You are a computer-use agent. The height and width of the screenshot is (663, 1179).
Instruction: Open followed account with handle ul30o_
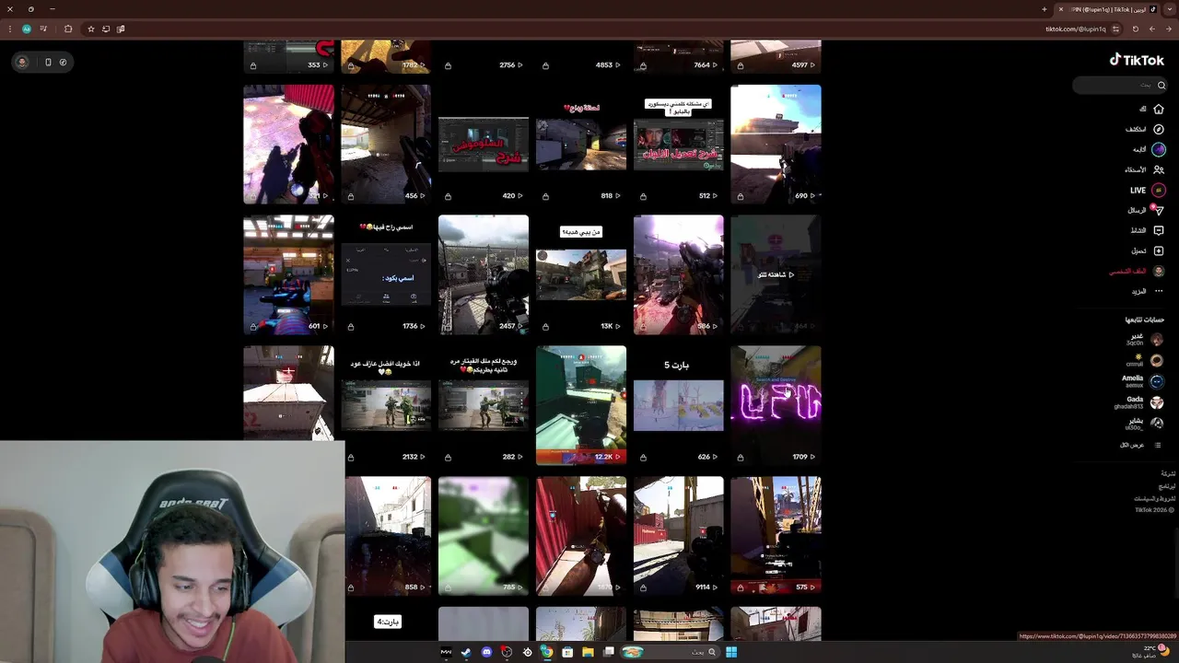(x=1144, y=424)
